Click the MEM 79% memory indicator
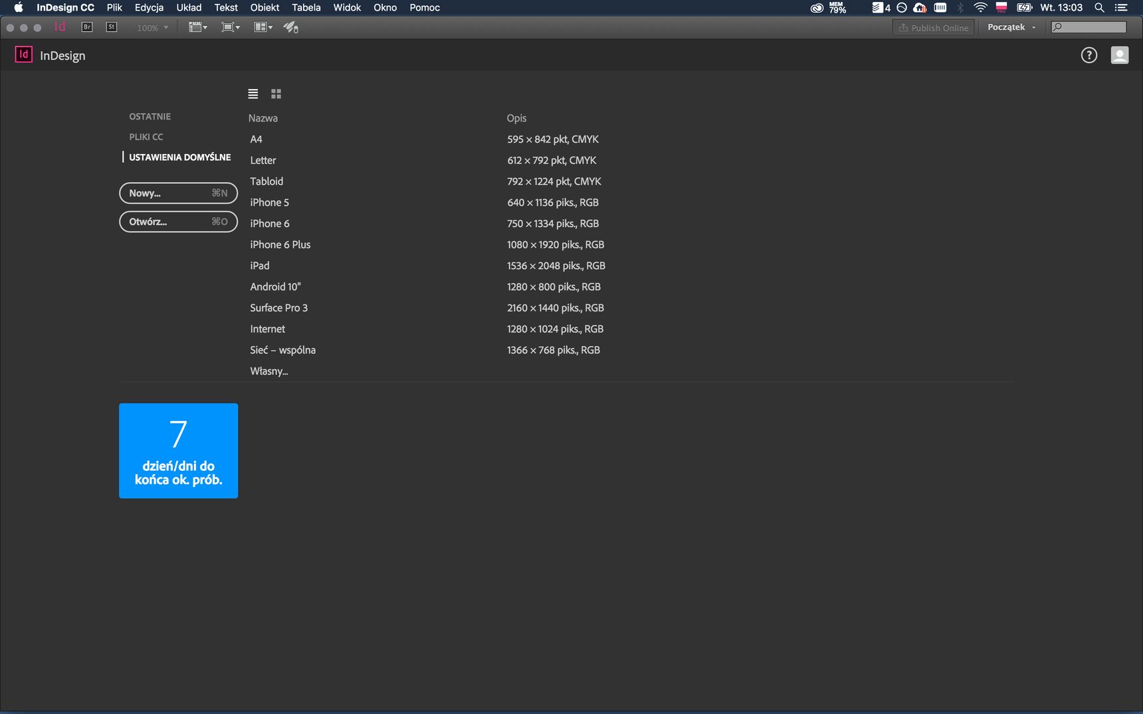 (837, 8)
